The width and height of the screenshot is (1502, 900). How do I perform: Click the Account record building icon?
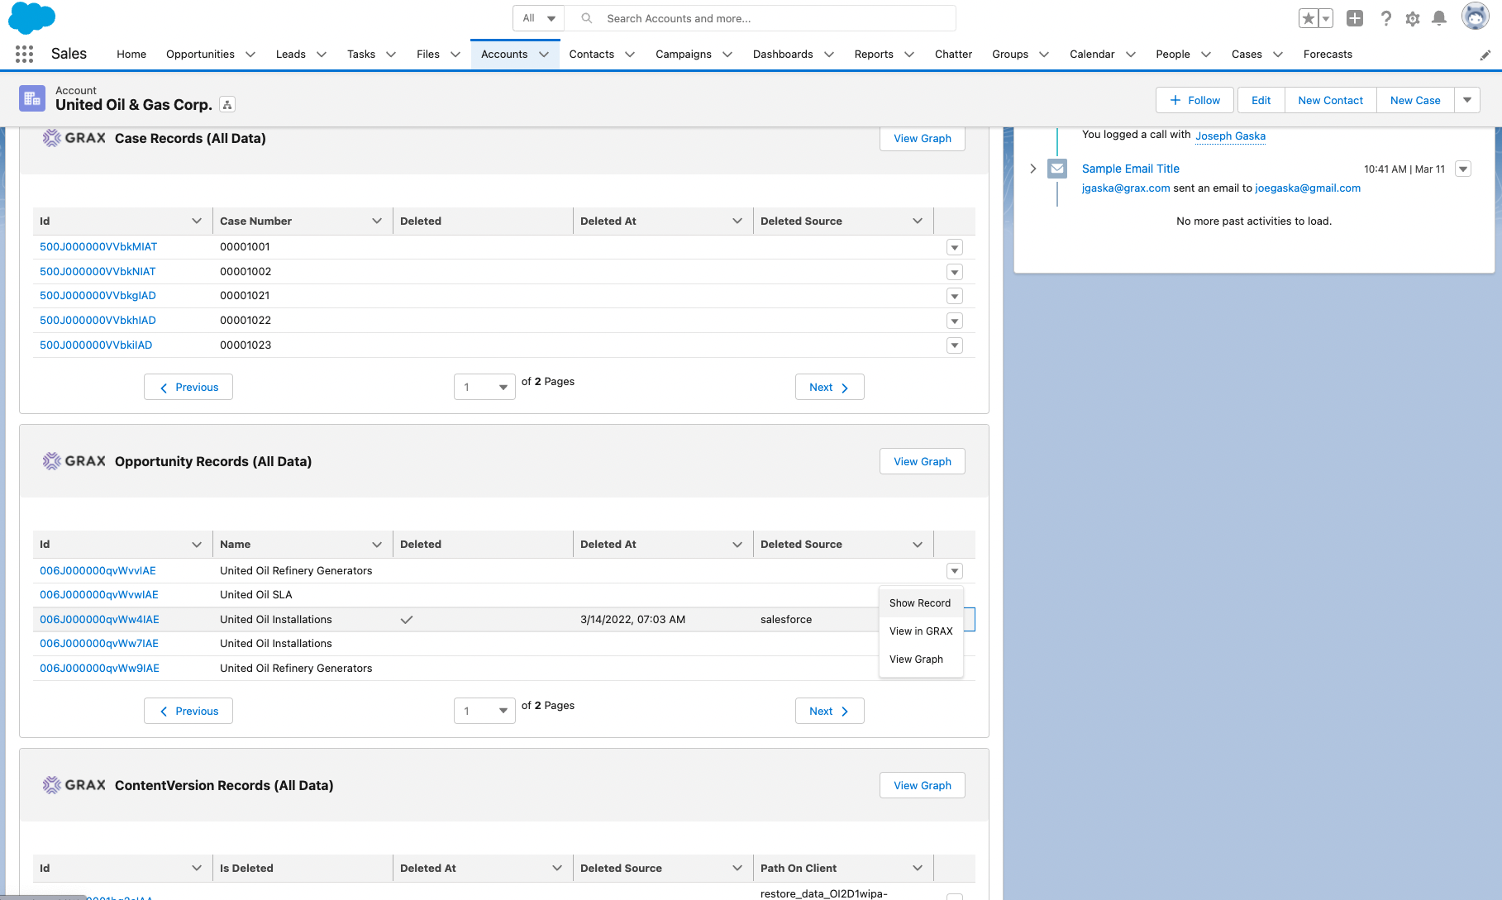[32, 99]
